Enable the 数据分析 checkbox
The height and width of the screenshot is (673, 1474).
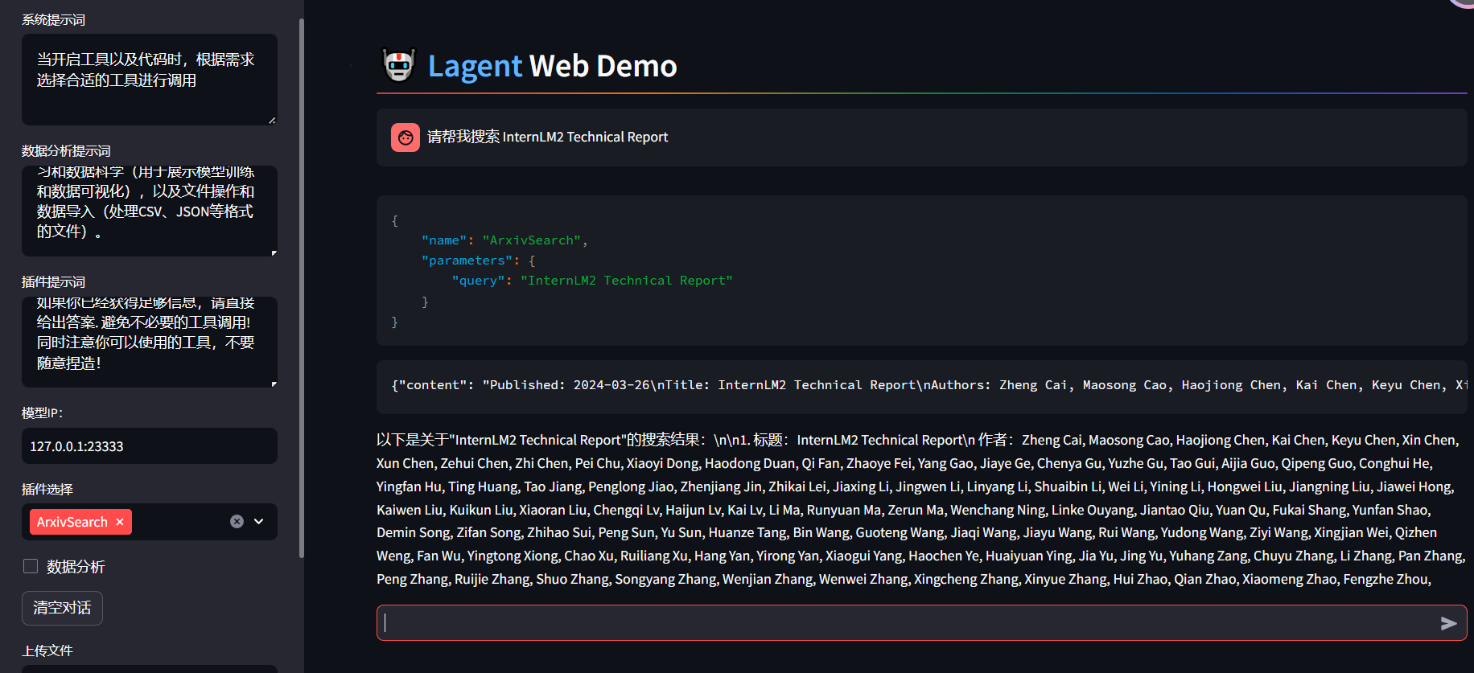click(x=31, y=566)
